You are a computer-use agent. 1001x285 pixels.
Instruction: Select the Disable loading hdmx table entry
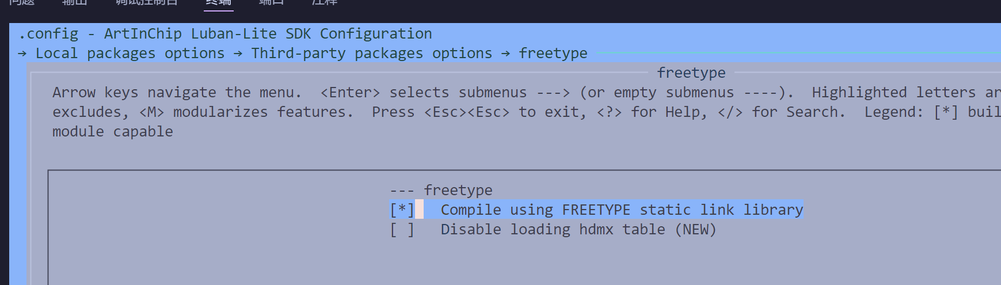coord(578,230)
